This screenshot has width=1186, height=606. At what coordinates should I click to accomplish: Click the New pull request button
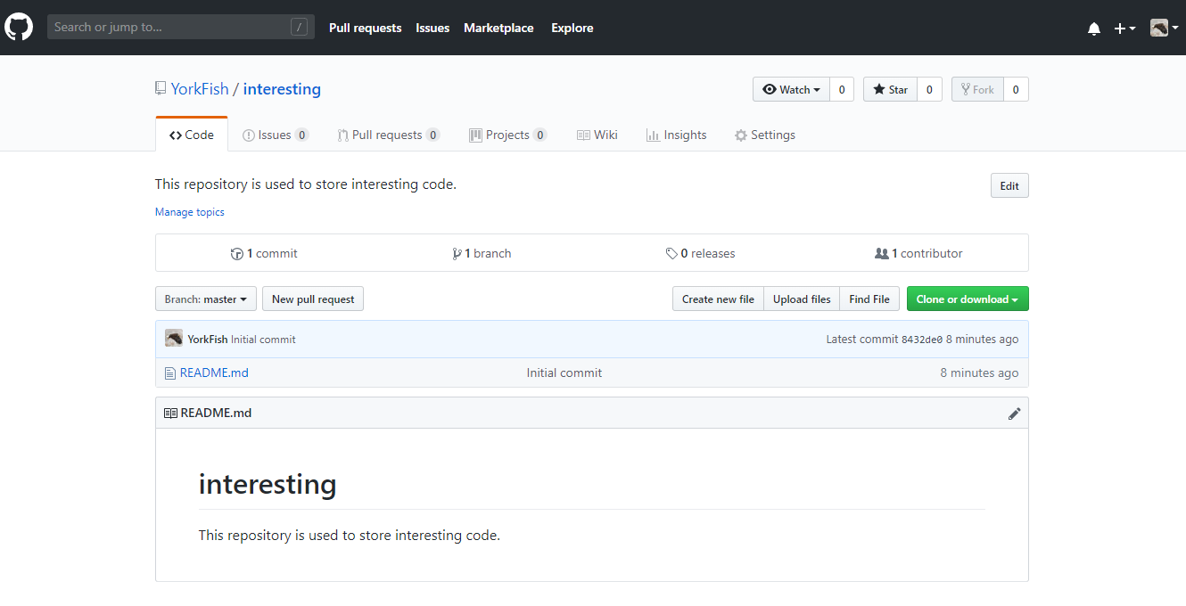[313, 299]
